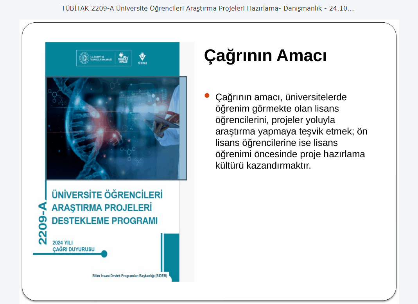The width and height of the screenshot is (418, 304).
Task: Click the Milli Teknoloji Hamlesi hashtag logo
Action: 123,58
